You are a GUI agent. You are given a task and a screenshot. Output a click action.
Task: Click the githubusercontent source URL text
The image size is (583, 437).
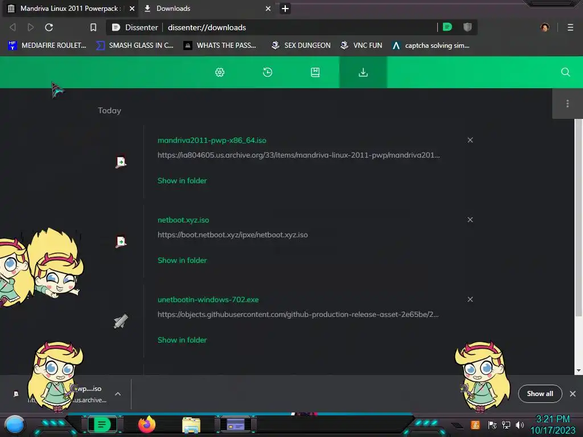click(298, 314)
